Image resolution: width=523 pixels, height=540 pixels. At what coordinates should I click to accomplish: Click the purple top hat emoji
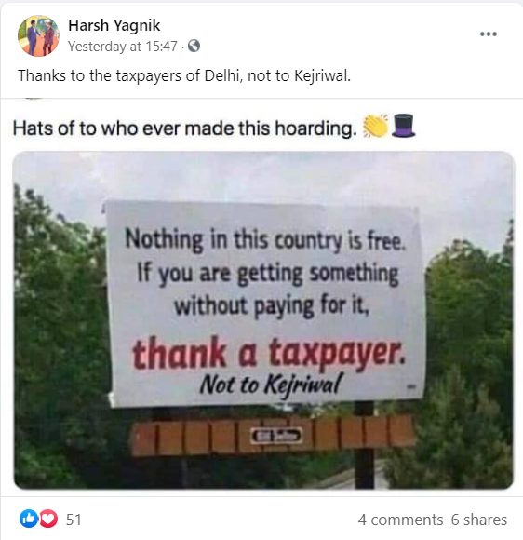pyautogui.click(x=404, y=126)
